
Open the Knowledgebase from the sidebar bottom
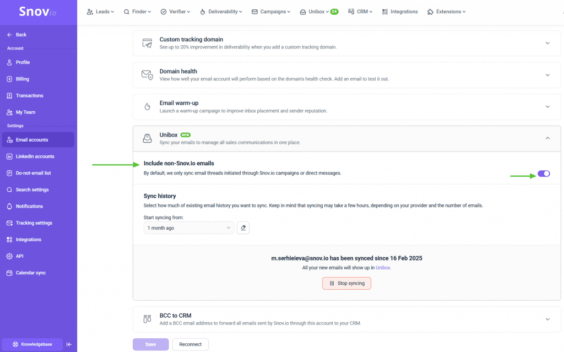31,344
